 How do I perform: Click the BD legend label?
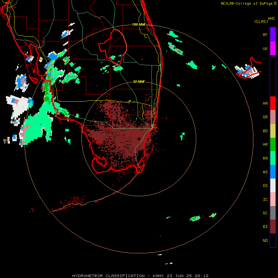click(265, 131)
